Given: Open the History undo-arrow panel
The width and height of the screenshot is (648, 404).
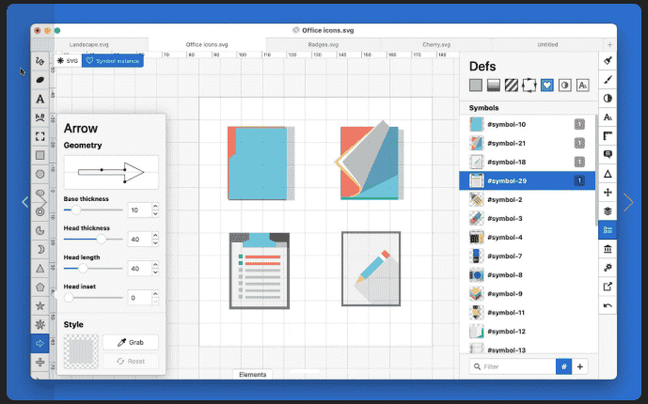Looking at the screenshot, I should point(608,305).
